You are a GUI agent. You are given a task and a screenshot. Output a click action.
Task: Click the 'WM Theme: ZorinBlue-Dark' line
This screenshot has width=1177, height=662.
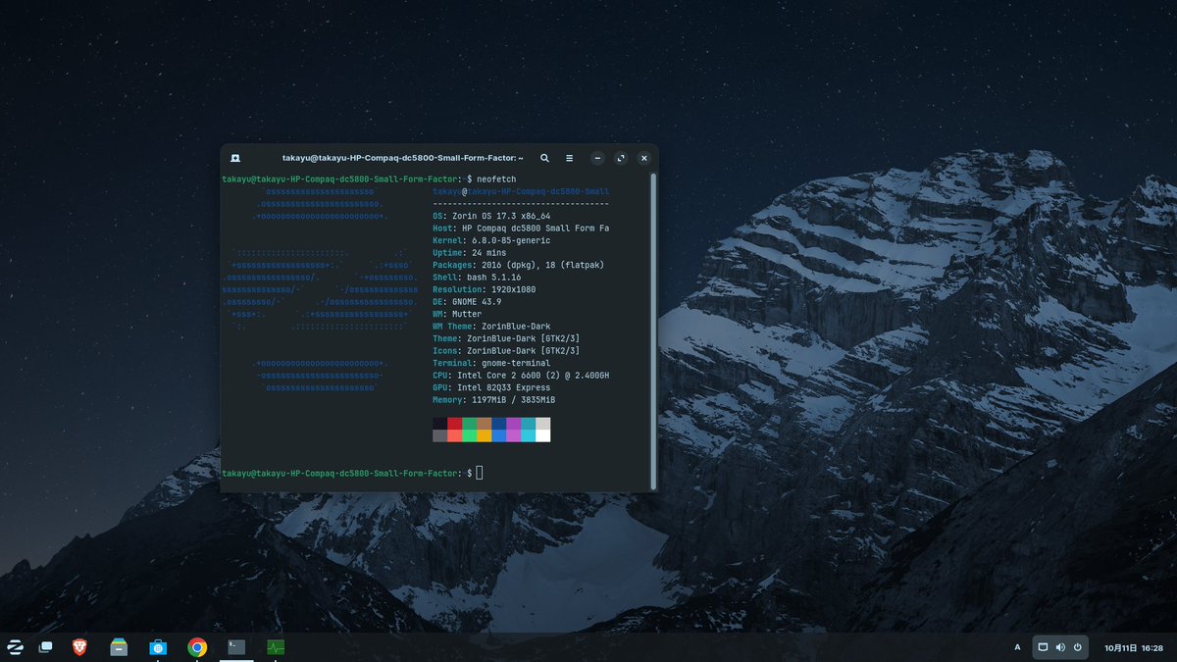[493, 327]
